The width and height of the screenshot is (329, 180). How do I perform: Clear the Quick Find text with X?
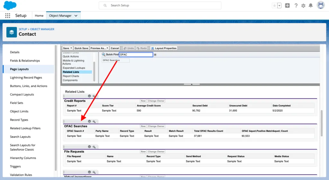[x=155, y=55]
